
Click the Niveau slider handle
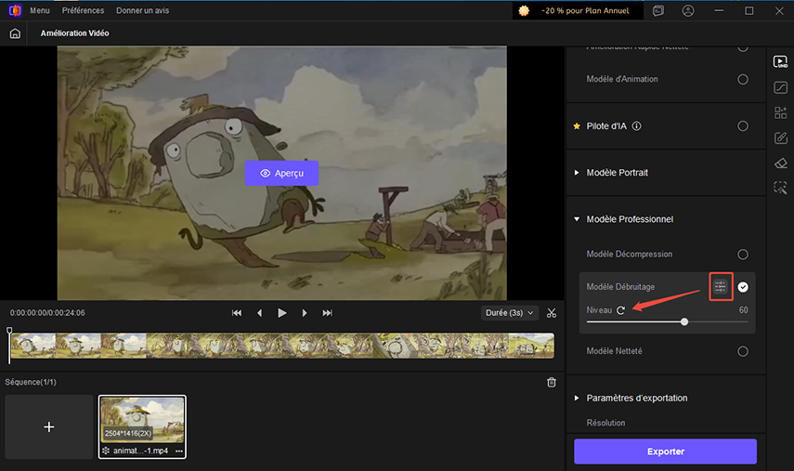[x=684, y=322]
